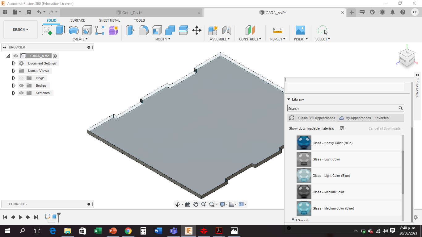Viewport: 422px width, 237px height.
Task: Expand the Bodies node
Action: click(14, 85)
